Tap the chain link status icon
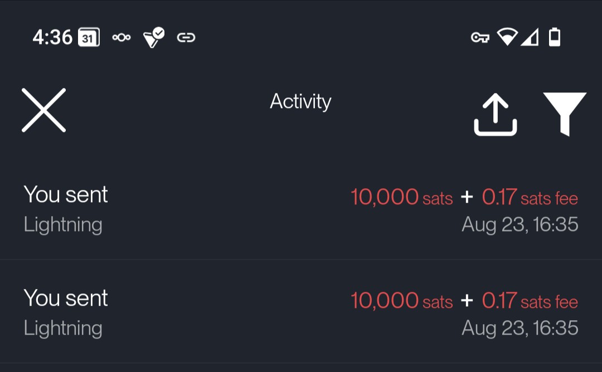Screen dimensions: 602x372 coord(186,38)
